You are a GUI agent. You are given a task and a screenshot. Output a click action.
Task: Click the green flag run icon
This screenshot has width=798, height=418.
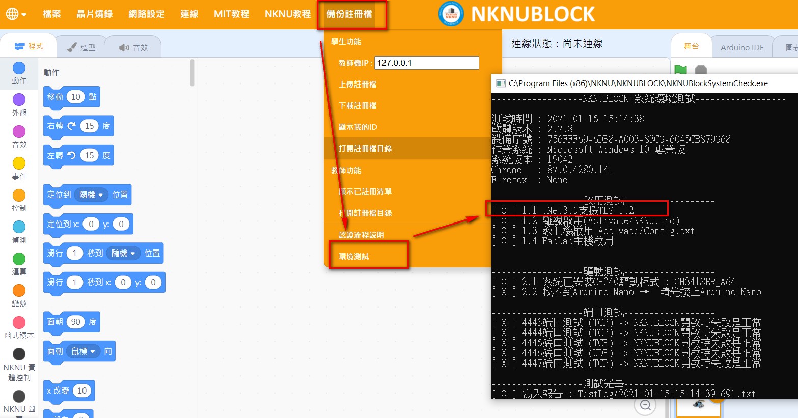pyautogui.click(x=680, y=70)
